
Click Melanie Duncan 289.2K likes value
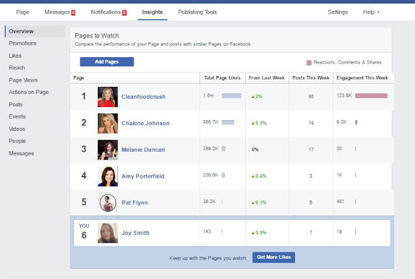coord(211,149)
